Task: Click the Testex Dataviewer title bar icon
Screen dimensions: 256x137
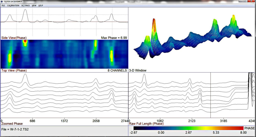Action: point(2,1)
